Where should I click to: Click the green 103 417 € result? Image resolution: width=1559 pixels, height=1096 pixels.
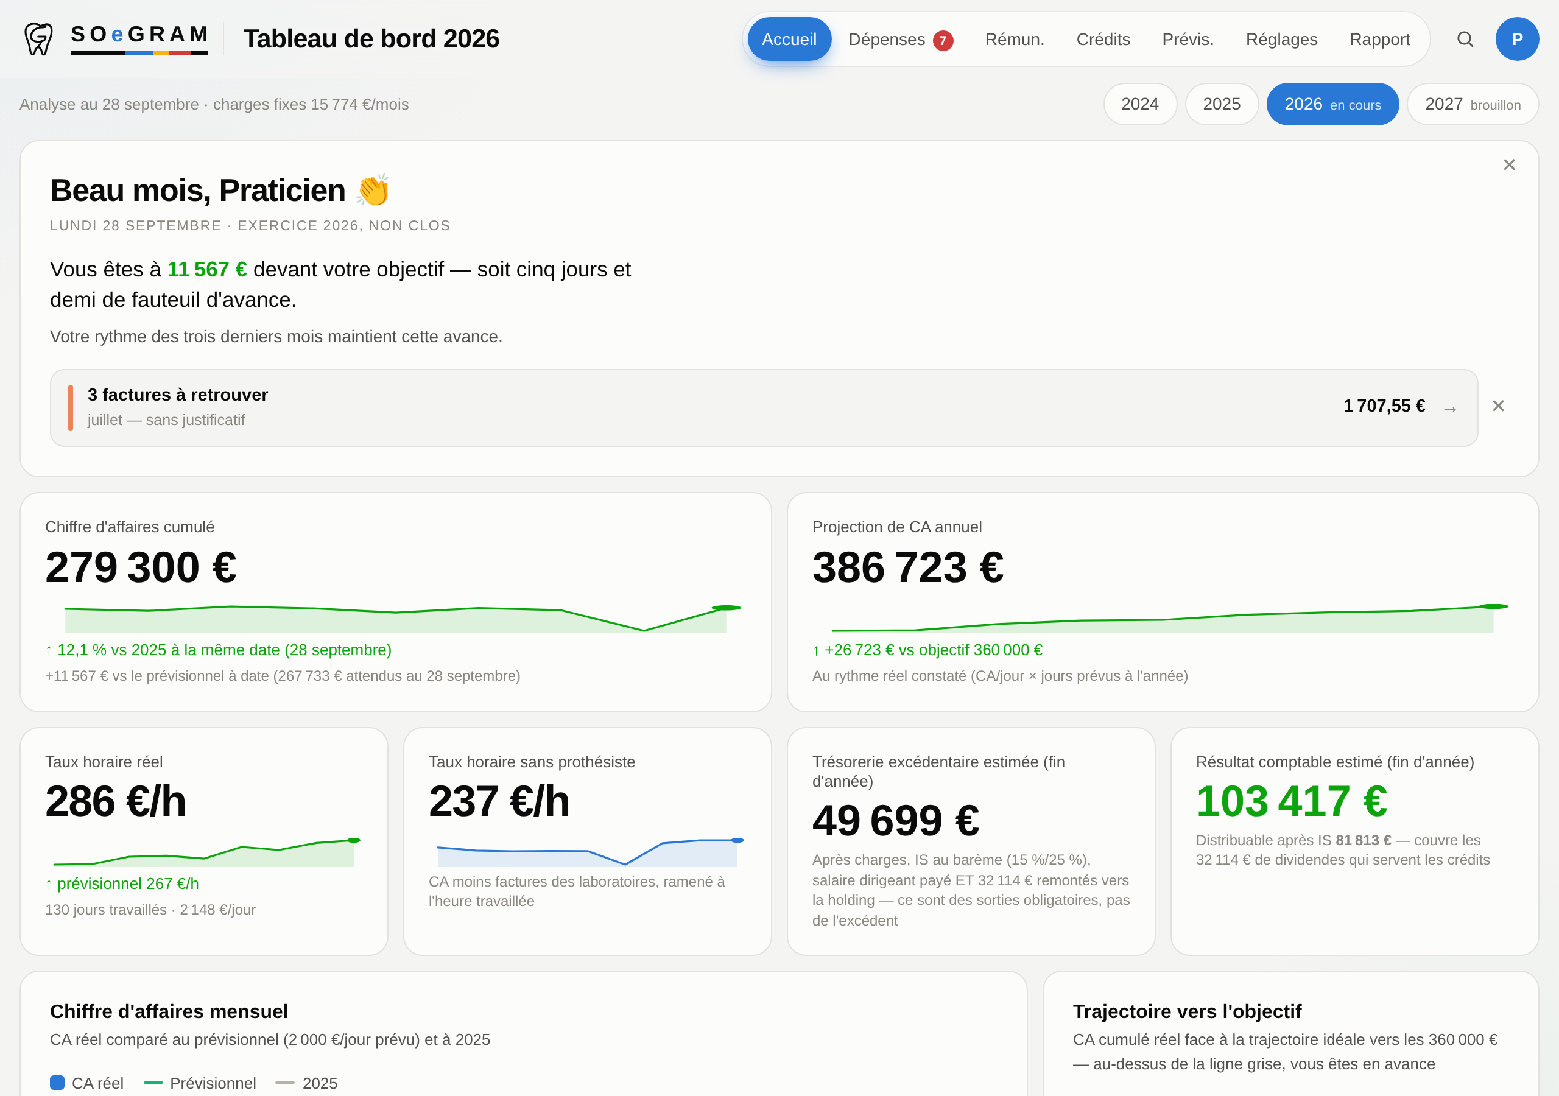pyautogui.click(x=1292, y=801)
